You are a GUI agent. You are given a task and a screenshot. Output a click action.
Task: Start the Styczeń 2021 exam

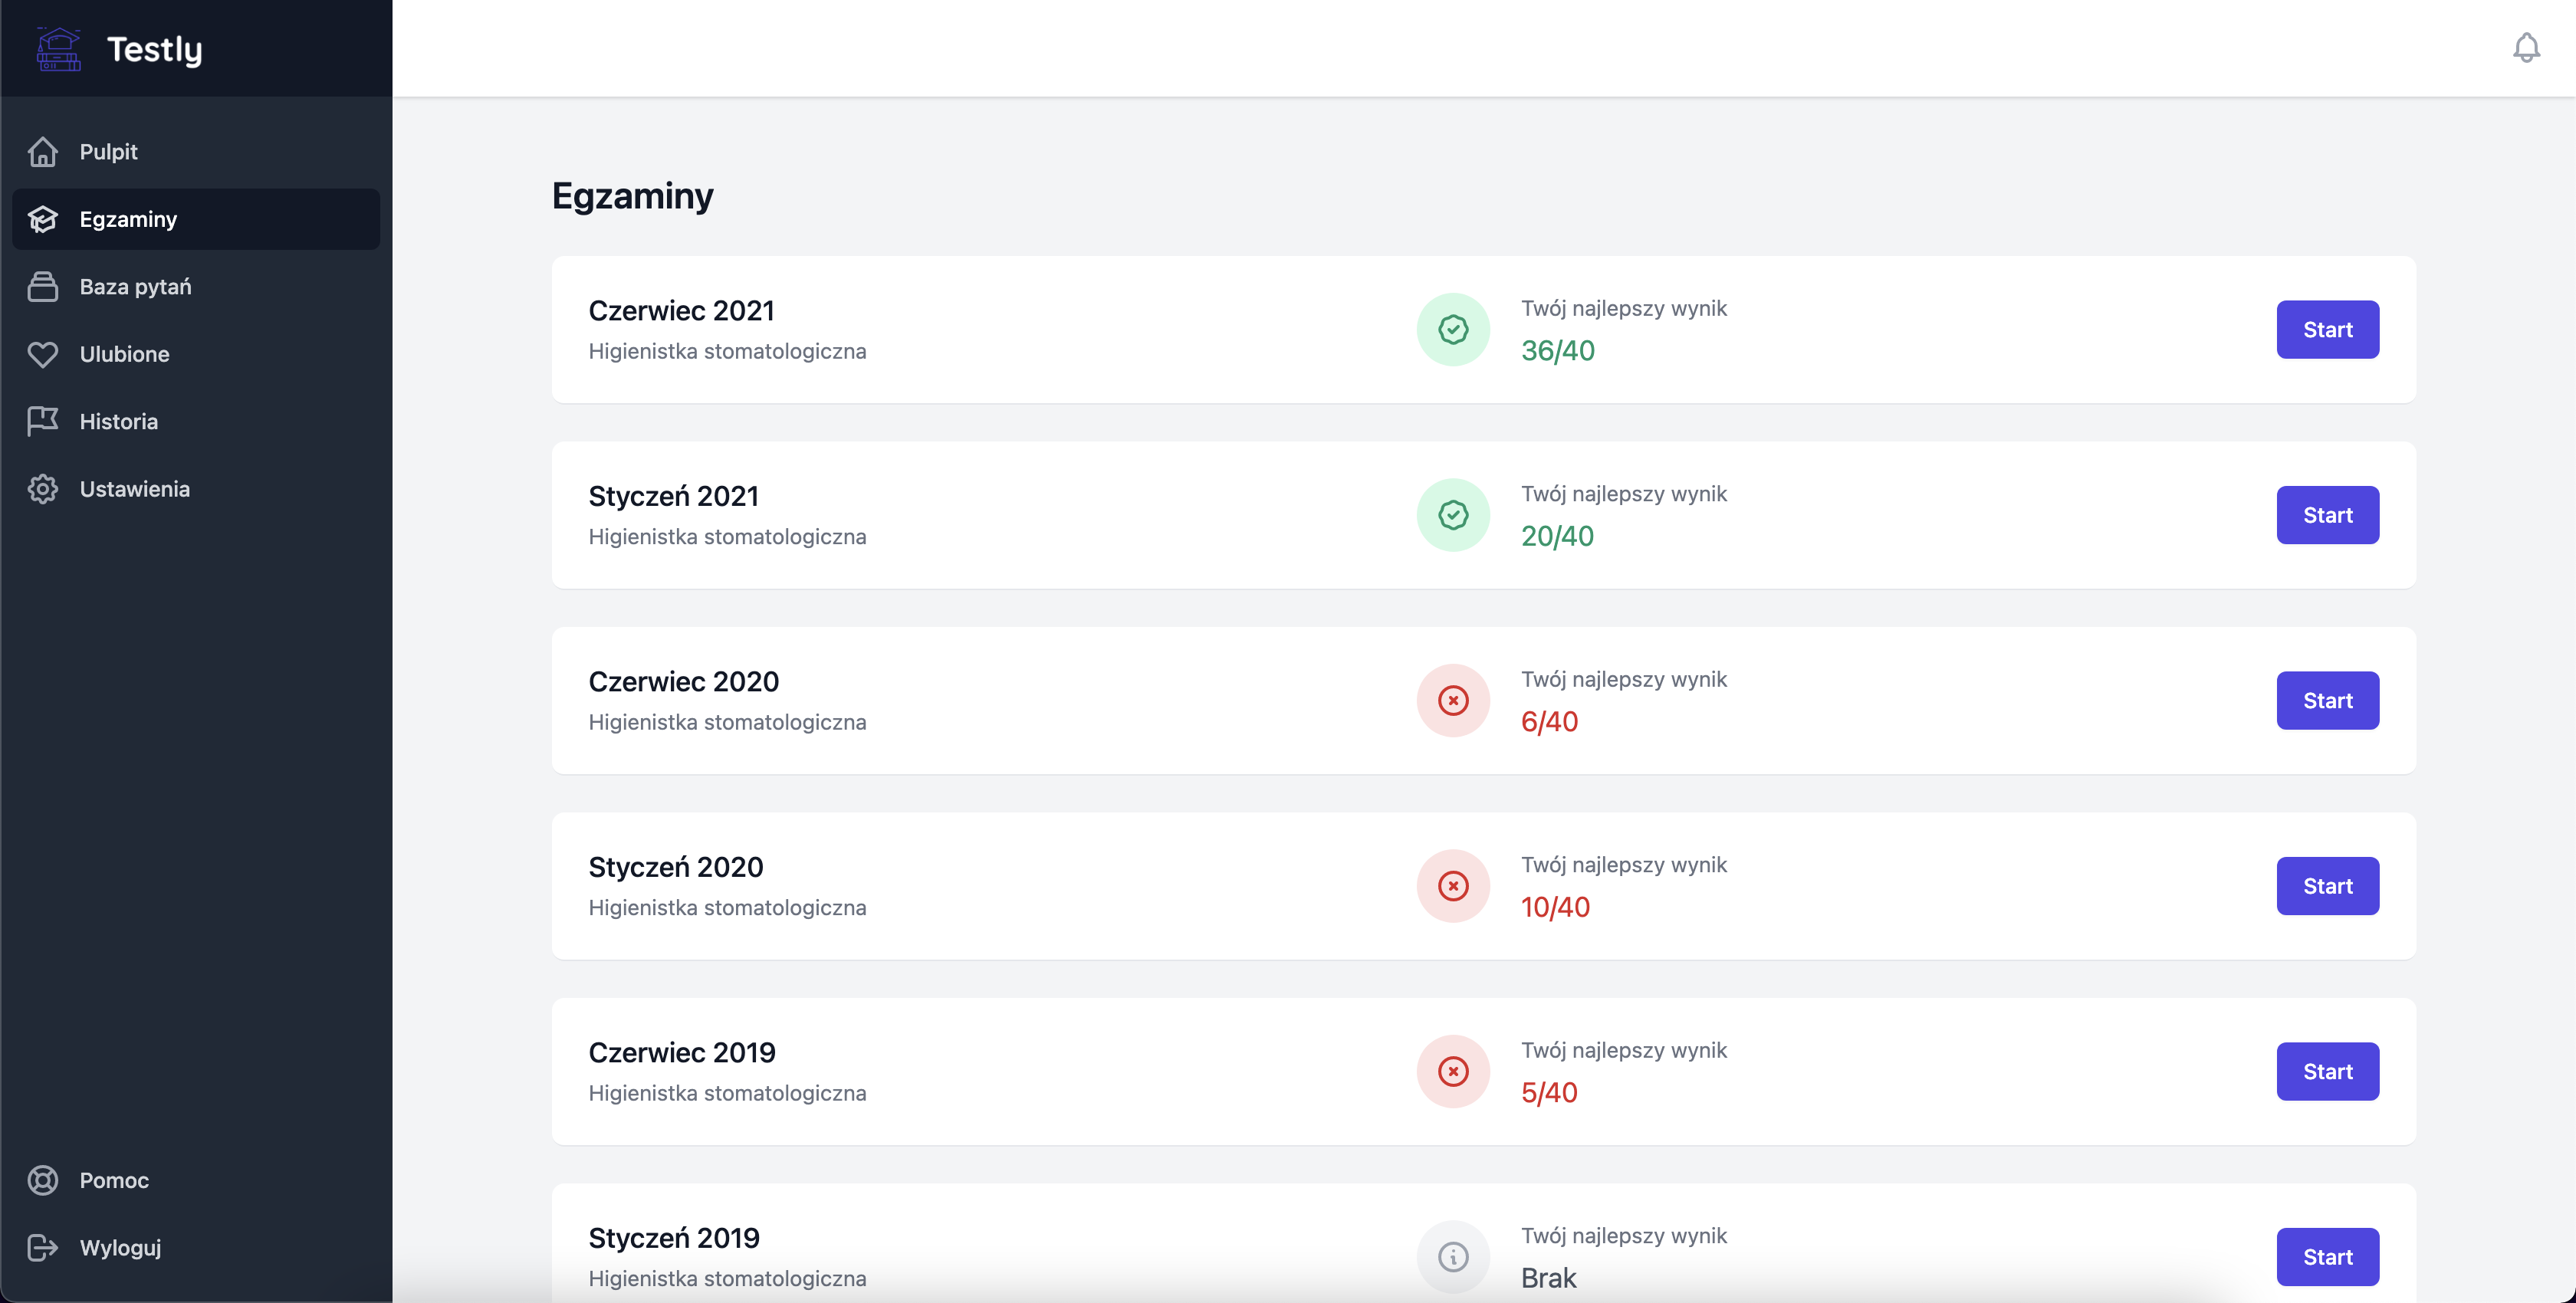point(2327,515)
